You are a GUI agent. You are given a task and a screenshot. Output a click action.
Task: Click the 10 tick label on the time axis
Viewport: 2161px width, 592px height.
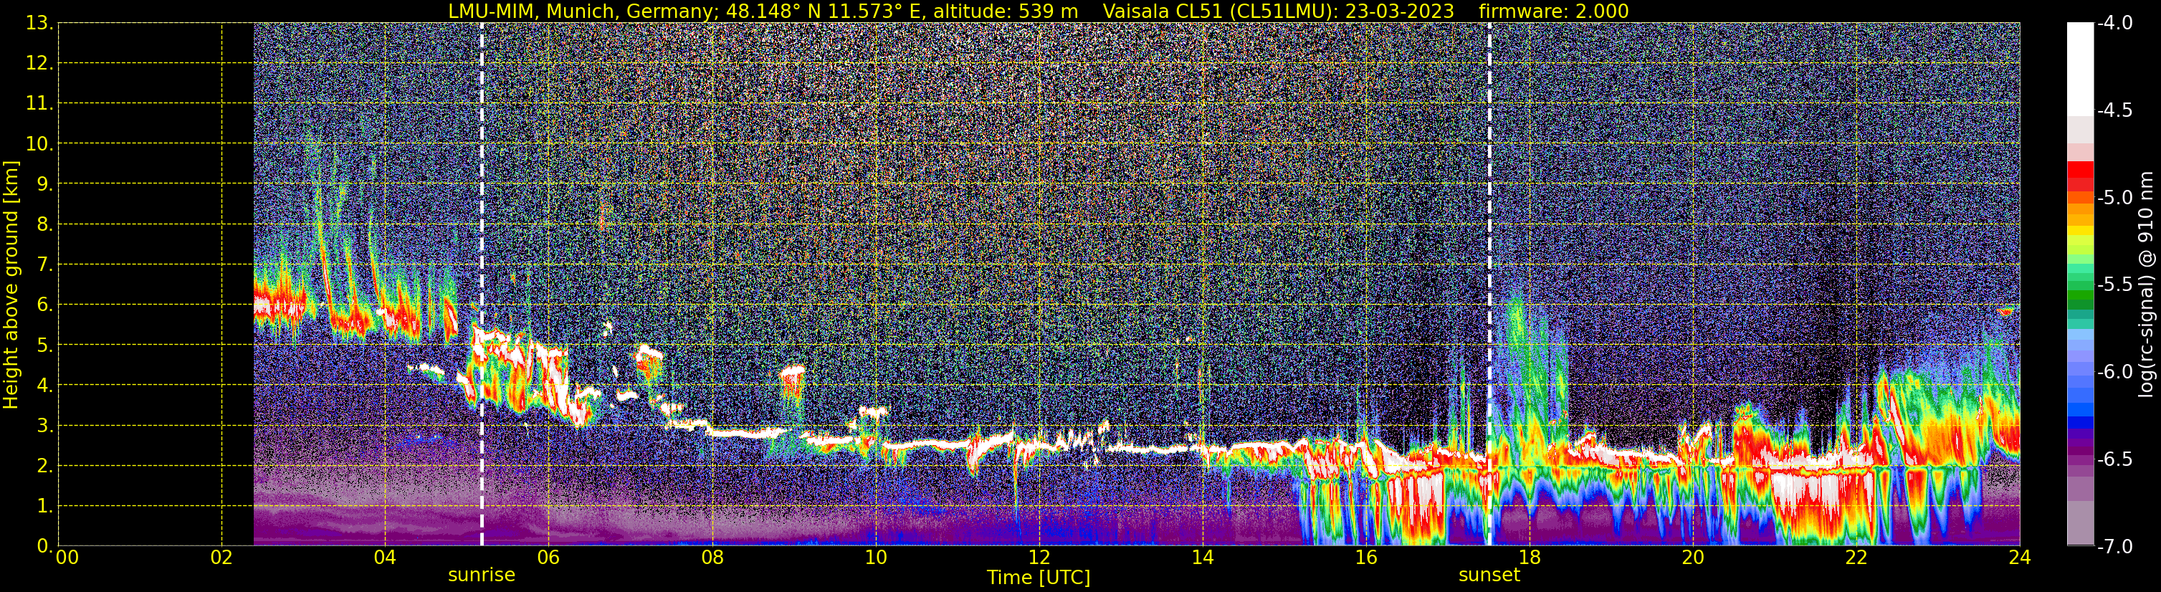point(876,558)
